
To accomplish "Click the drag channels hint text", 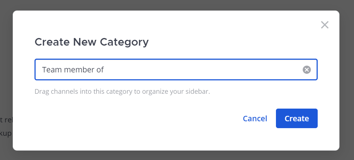I will [122, 91].
